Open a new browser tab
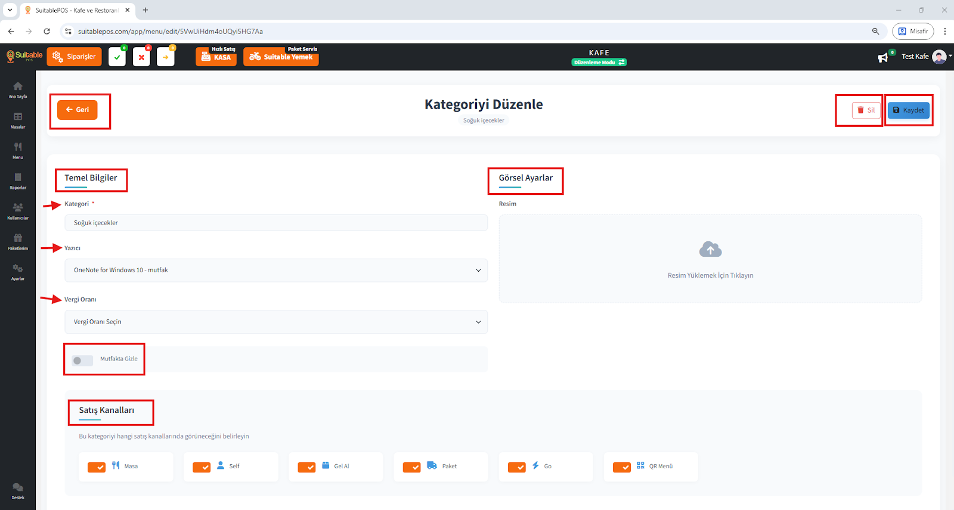The height and width of the screenshot is (510, 954). click(145, 10)
